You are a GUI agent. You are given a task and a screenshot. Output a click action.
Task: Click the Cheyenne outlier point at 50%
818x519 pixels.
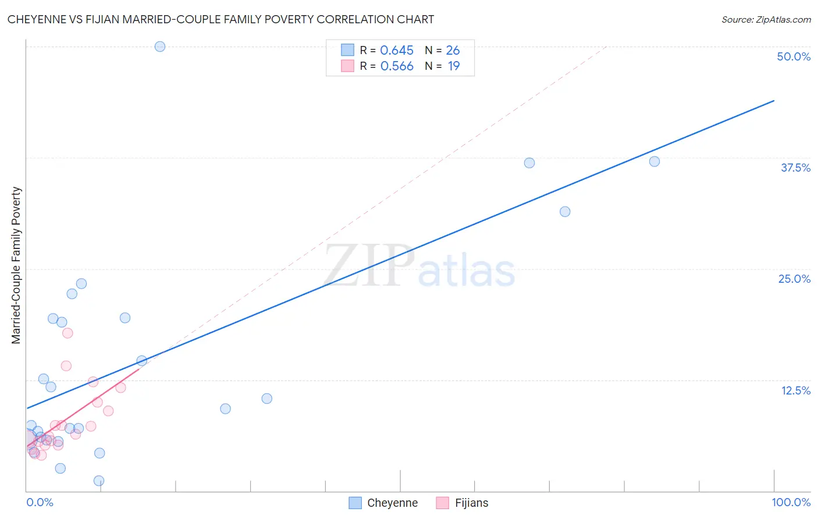[160, 47]
